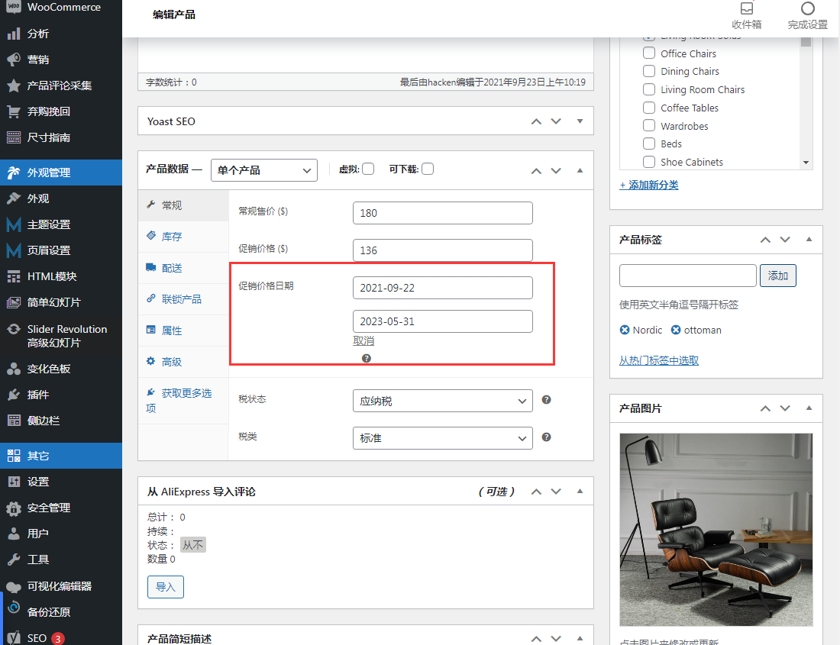Click the 备份还原 swirl icon
The image size is (840, 645).
(14, 608)
